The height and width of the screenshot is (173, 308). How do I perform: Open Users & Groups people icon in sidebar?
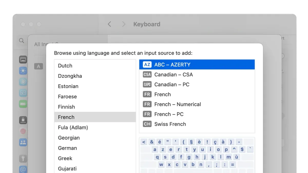pyautogui.click(x=23, y=142)
